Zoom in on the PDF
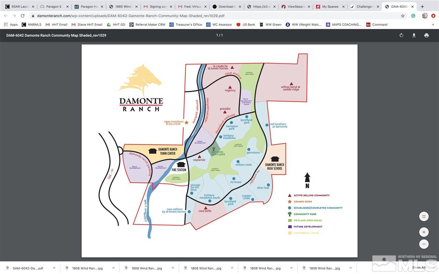The width and height of the screenshot is (439, 274). 424,232
